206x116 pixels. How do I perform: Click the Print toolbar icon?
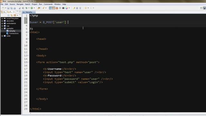[15, 8]
